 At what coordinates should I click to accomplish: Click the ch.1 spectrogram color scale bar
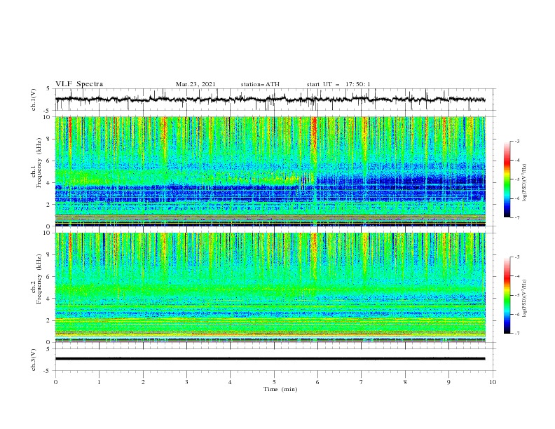pos(507,179)
